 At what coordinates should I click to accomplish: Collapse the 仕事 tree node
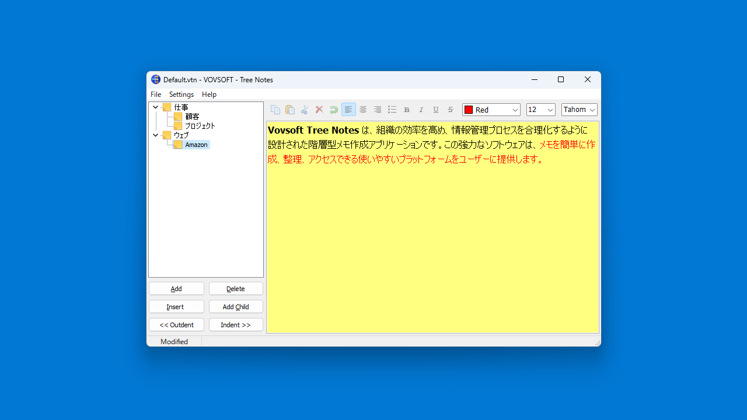pos(155,107)
